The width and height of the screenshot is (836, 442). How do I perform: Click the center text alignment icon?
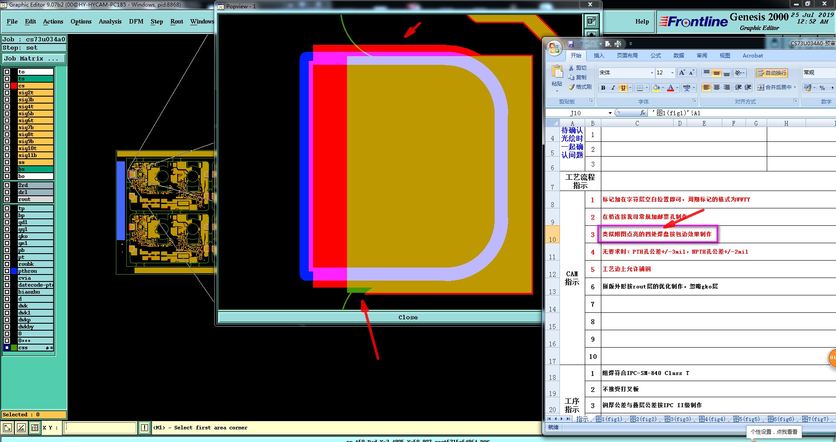(717, 87)
